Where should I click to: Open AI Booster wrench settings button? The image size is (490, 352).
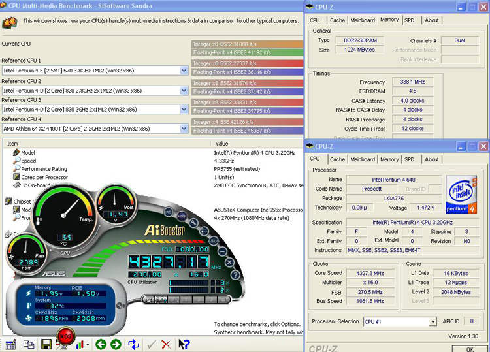pyautogui.click(x=194, y=223)
